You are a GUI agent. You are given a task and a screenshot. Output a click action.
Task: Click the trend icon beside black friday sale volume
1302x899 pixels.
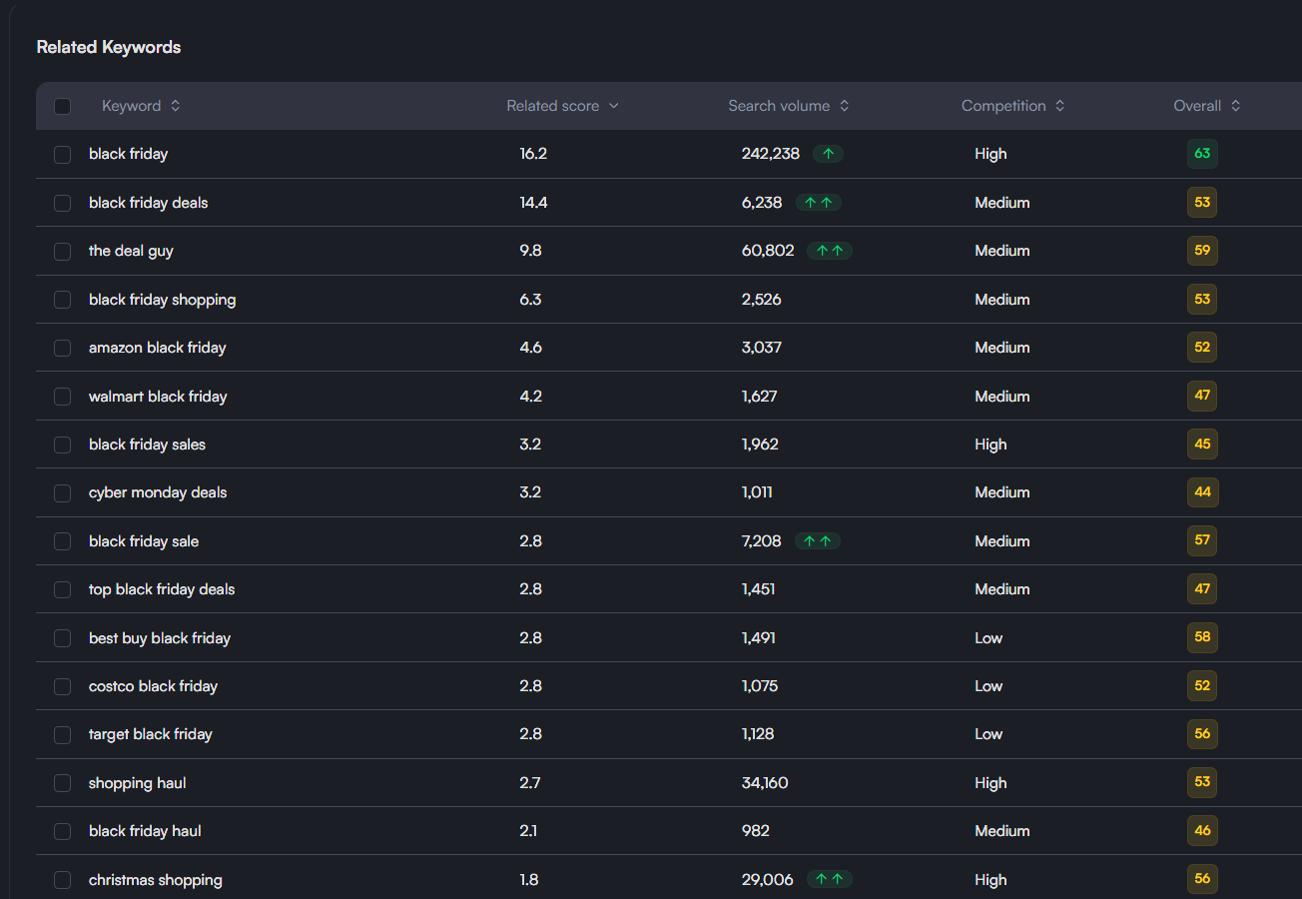817,540
